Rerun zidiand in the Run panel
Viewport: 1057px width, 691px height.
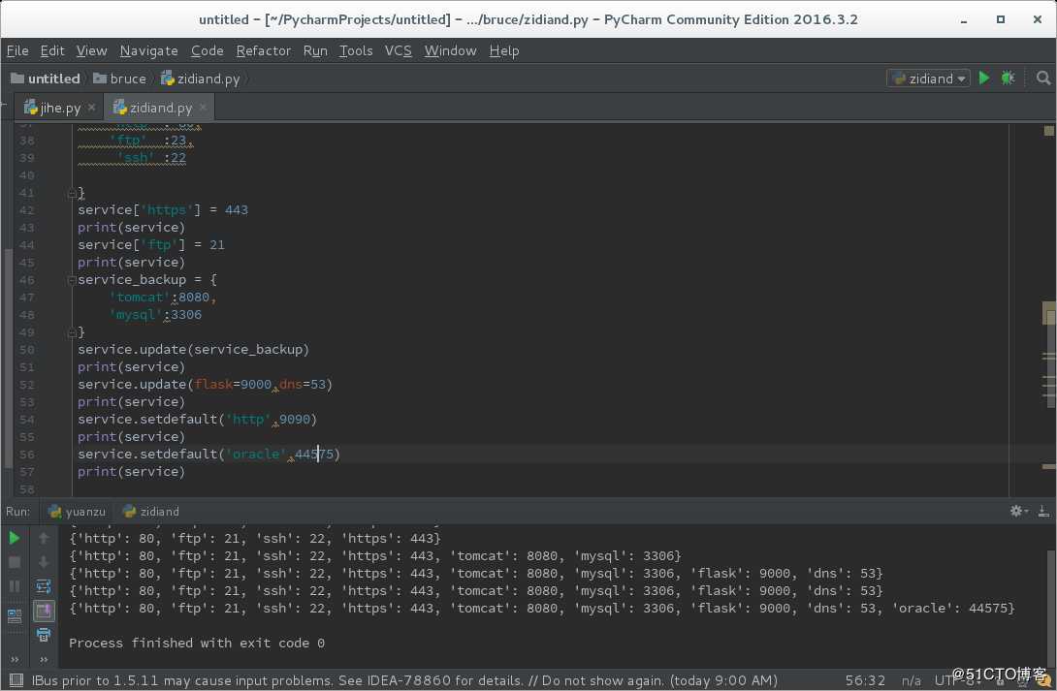[x=15, y=538]
